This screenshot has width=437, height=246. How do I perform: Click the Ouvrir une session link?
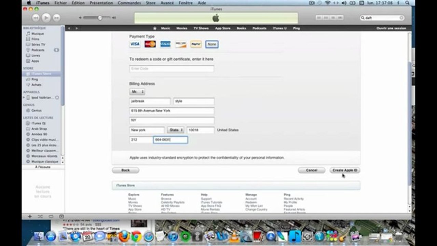(391, 28)
